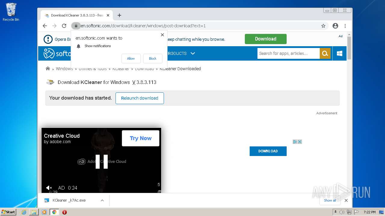Open the volume tray icon
The image size is (385, 216).
pyautogui.click(x=342, y=212)
